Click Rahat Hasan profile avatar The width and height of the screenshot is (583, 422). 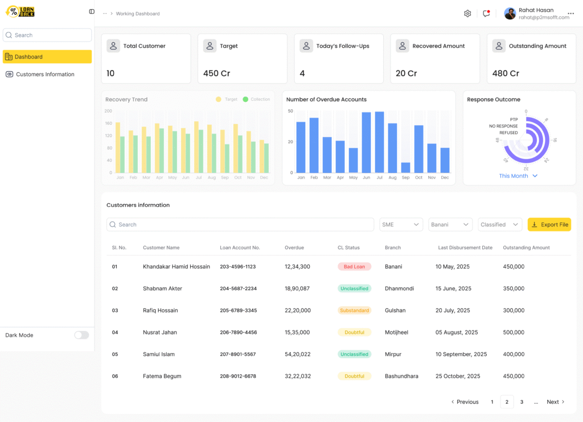[510, 14]
